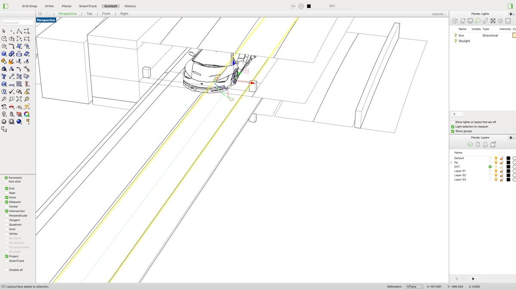Open the Lights panel gear dropdown

tap(511, 14)
